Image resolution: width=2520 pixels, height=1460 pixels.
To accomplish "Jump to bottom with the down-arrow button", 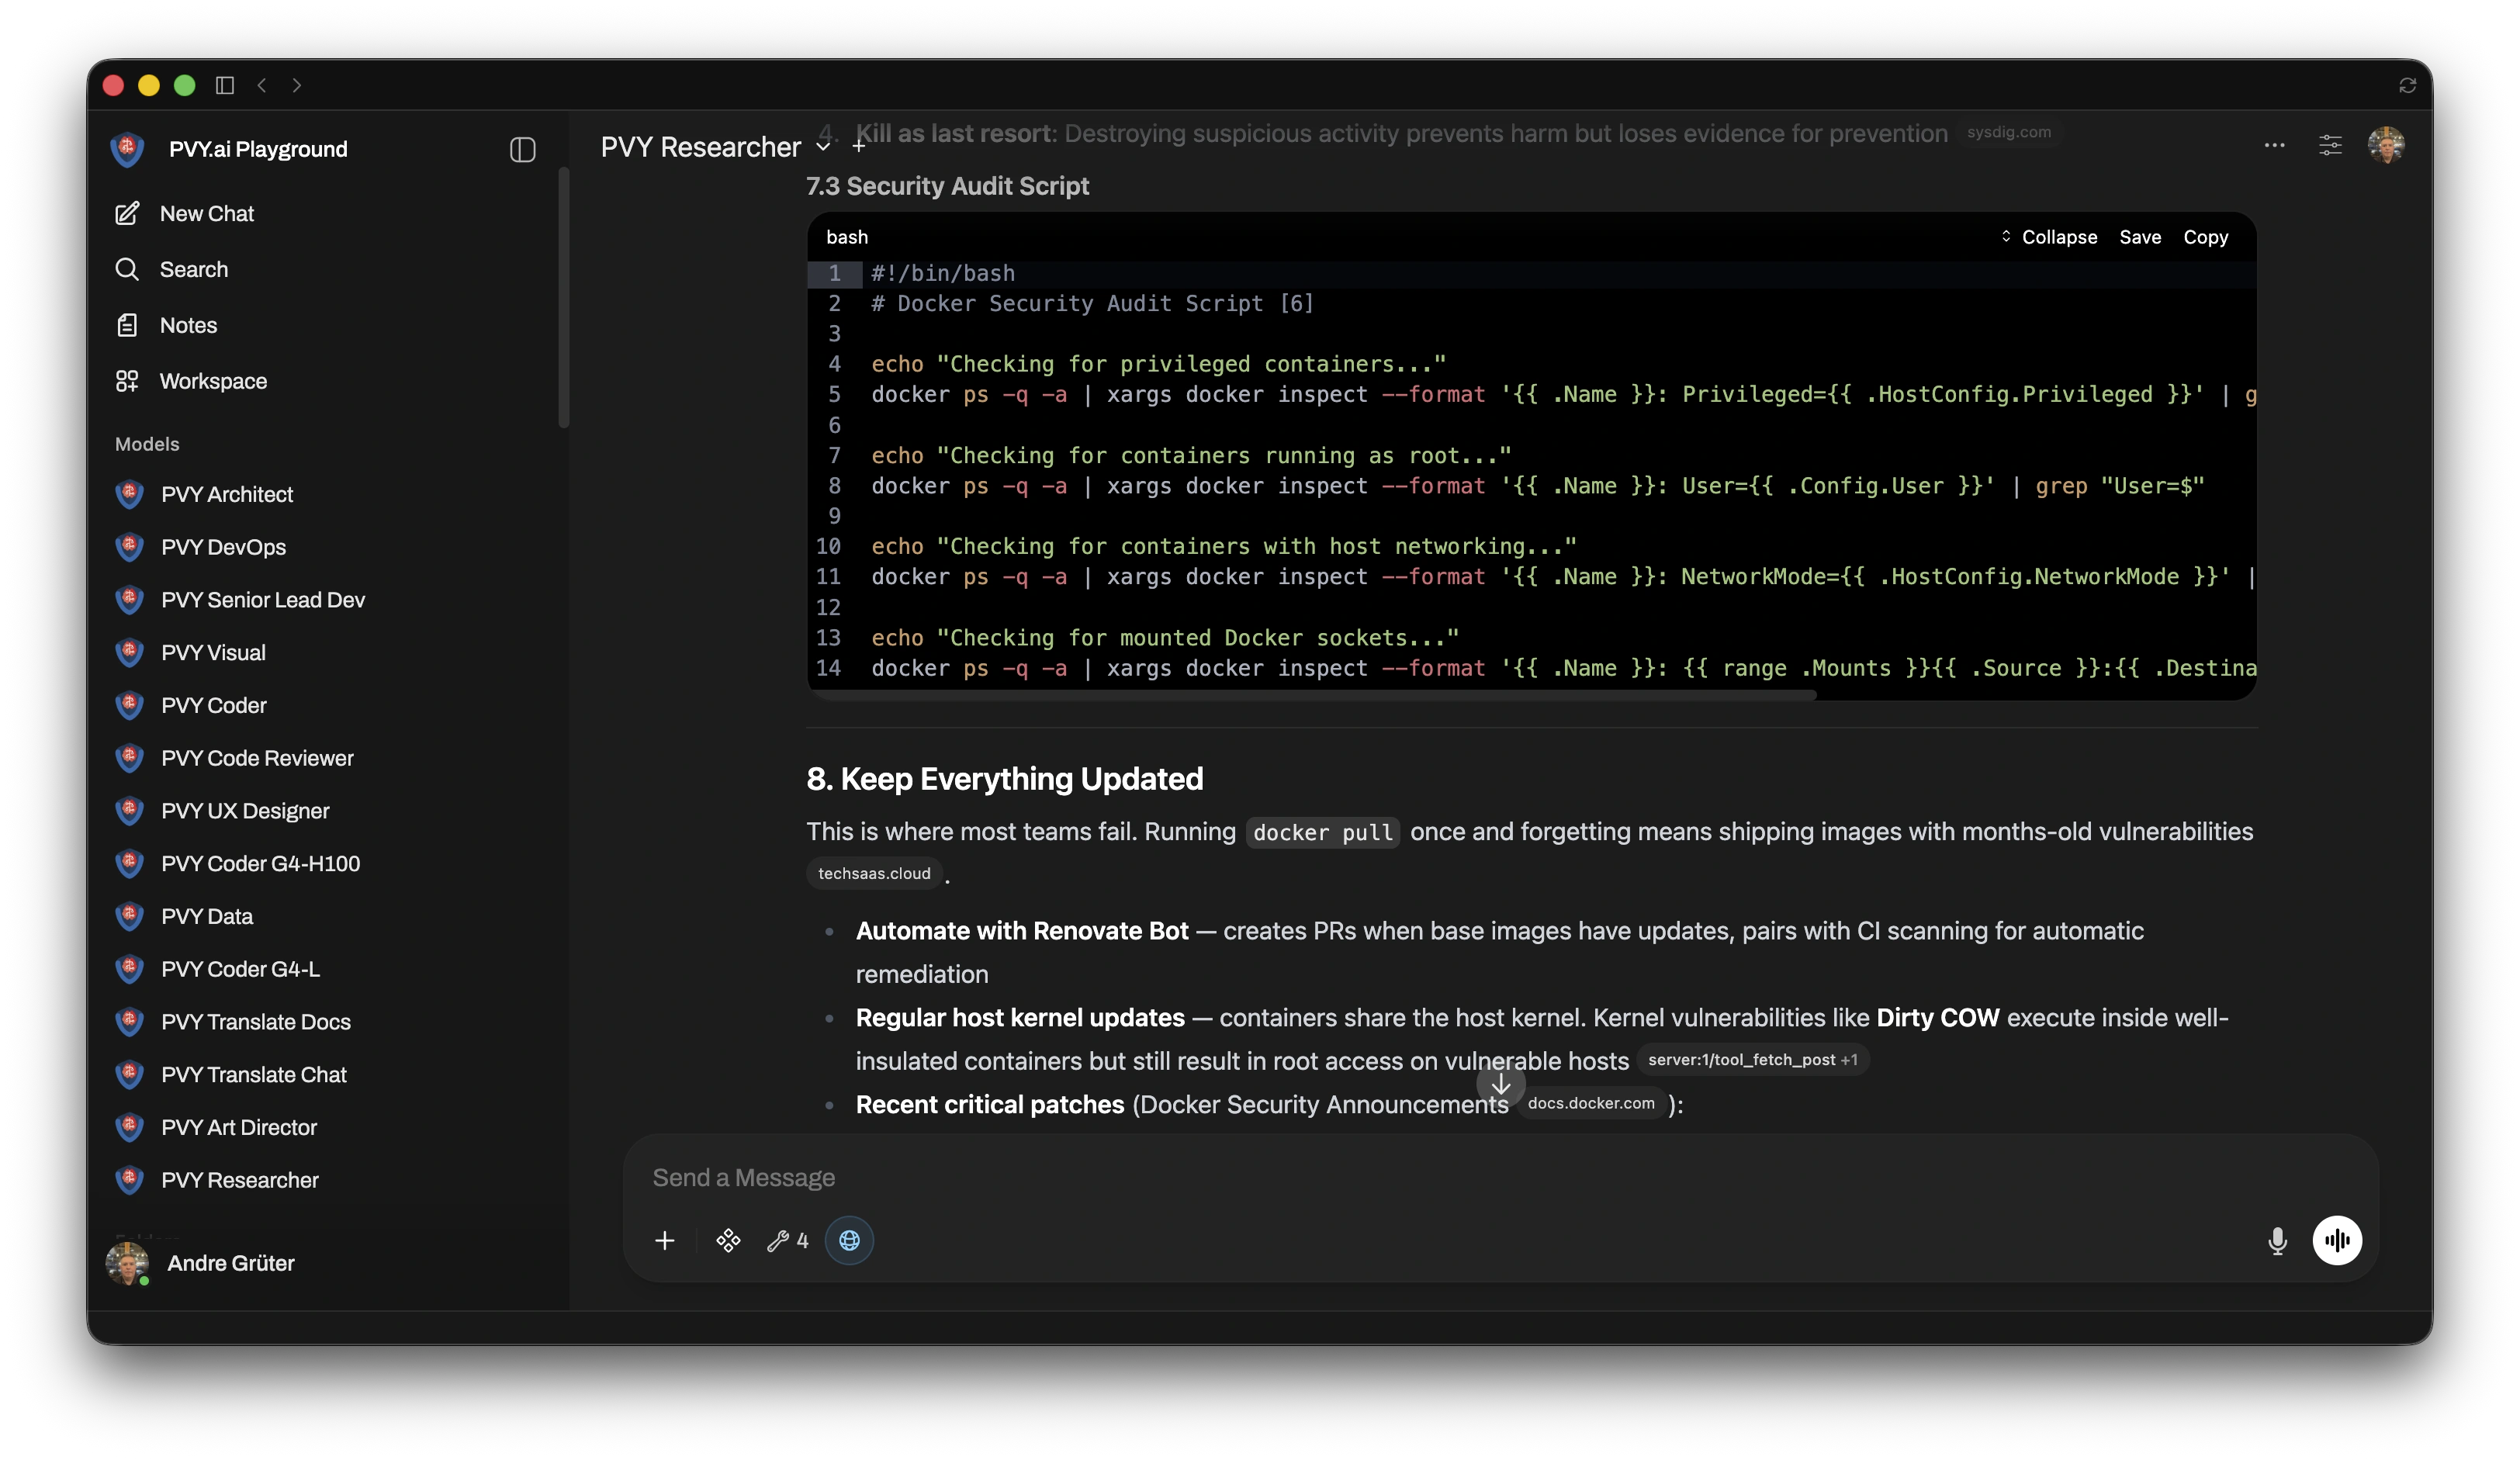I will point(1500,1084).
